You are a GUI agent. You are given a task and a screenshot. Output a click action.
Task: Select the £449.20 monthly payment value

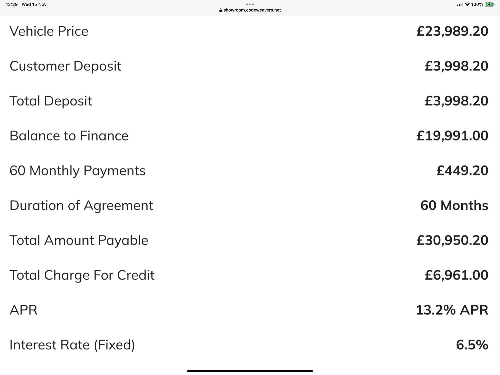[462, 170]
